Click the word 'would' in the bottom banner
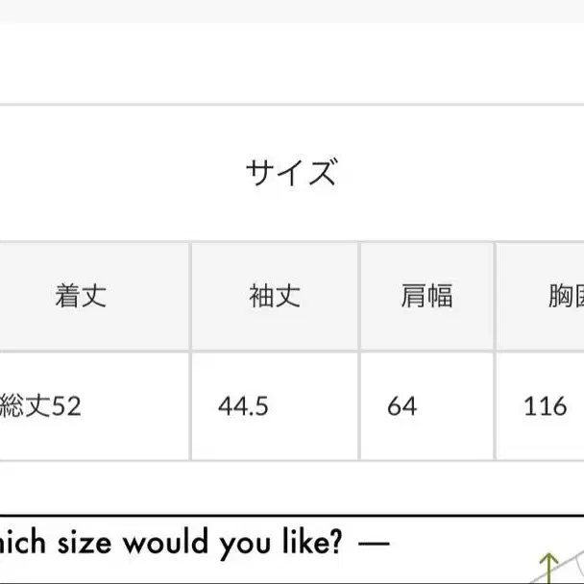 point(166,542)
